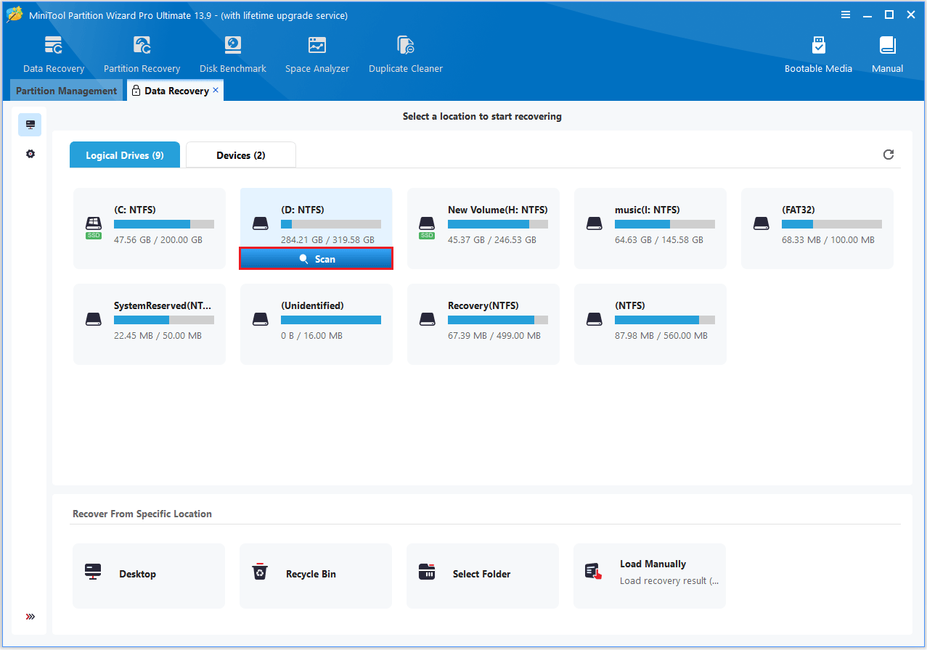The image size is (927, 650).
Task: Click the refresh drives icon
Action: pos(889,155)
